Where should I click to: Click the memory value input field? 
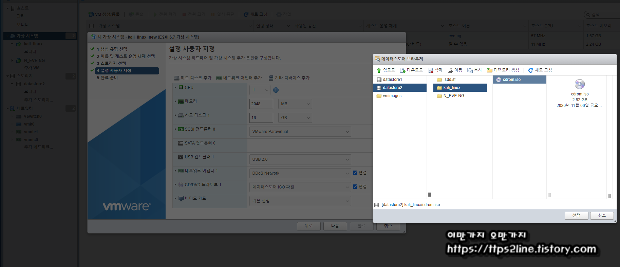pyautogui.click(x=261, y=104)
